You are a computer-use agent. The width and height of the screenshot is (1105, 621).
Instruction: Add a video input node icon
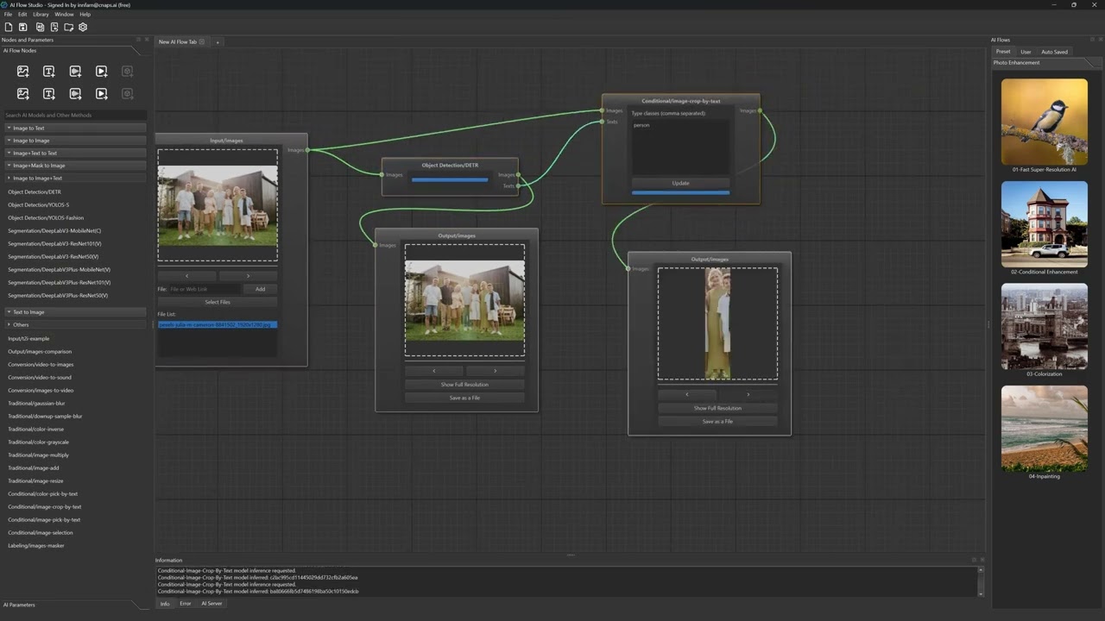pyautogui.click(x=101, y=71)
